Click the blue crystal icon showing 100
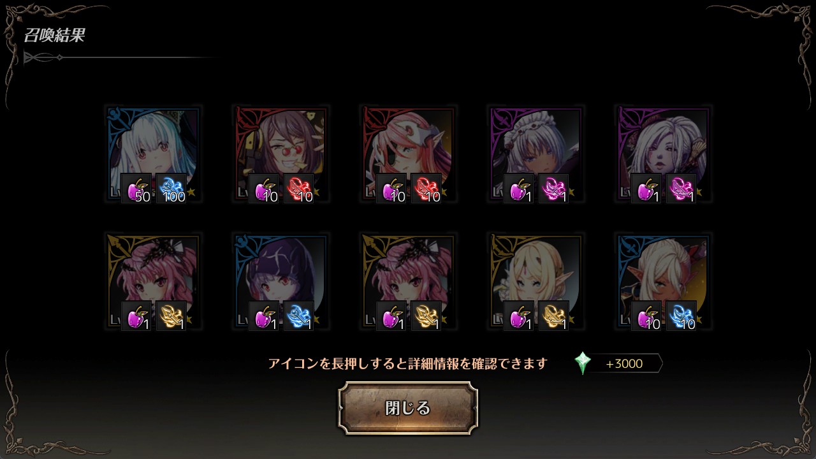Viewport: 816px width, 459px height. (x=171, y=189)
